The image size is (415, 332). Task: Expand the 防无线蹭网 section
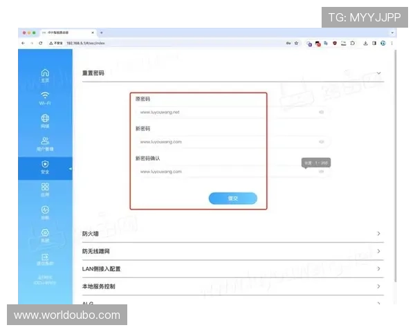click(233, 251)
